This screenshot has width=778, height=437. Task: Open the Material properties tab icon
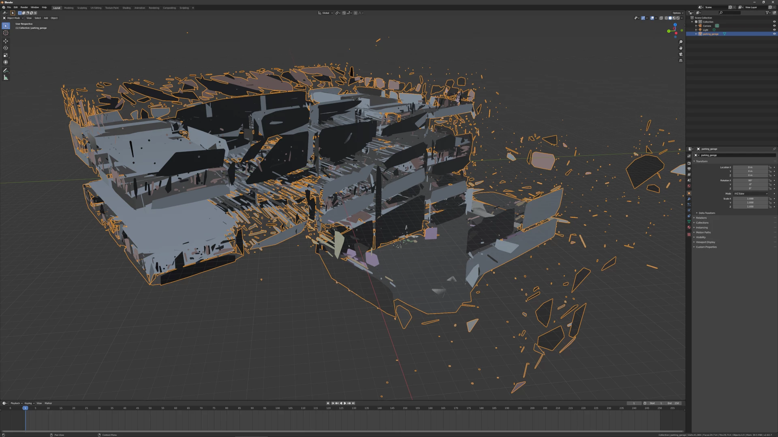click(x=689, y=227)
